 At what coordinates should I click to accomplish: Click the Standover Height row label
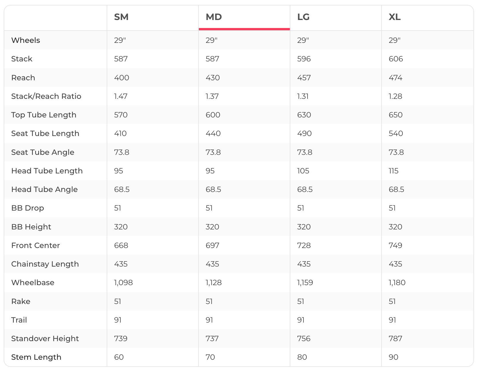click(x=45, y=339)
